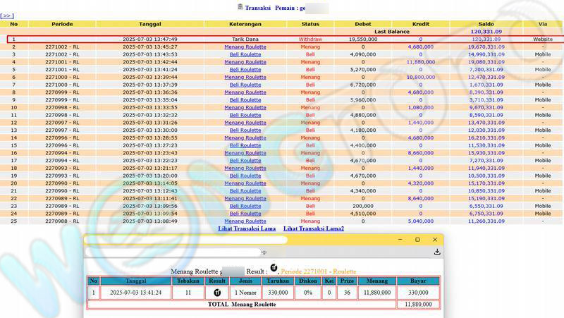Click the result ball icon beside 'Result :' text
Viewport: 564px width, 318px height.
[274, 268]
